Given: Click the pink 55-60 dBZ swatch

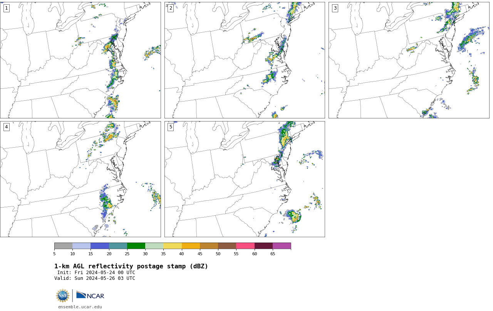Looking at the screenshot, I should (x=245, y=246).
